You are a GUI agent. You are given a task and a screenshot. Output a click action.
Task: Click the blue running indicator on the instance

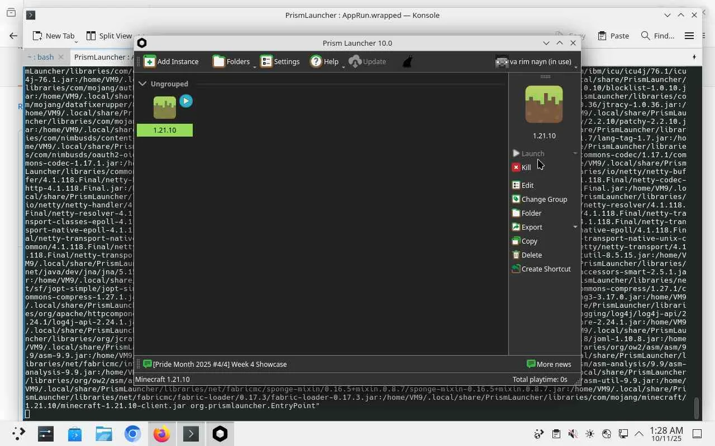[186, 101]
